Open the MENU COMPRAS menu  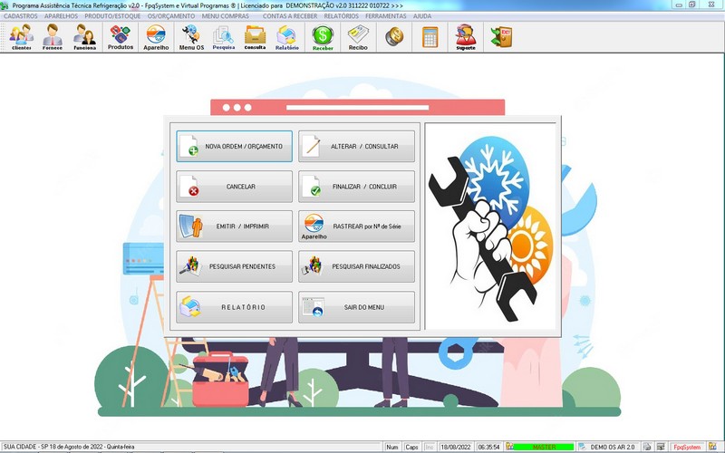coord(225,16)
